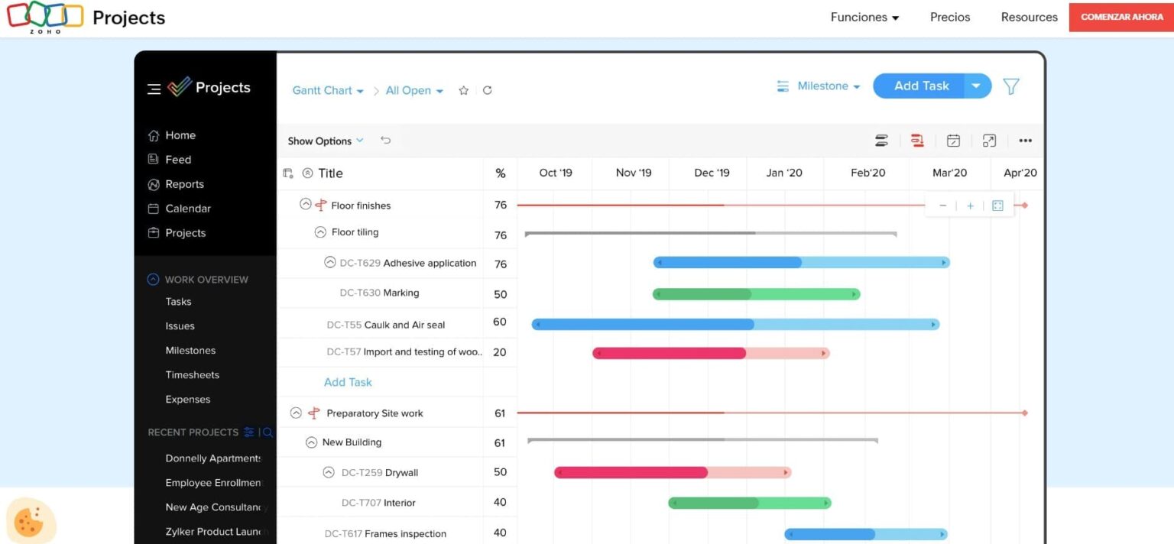1174x544 pixels.
Task: Mark Gantt view as favorite with star
Action: (x=463, y=90)
